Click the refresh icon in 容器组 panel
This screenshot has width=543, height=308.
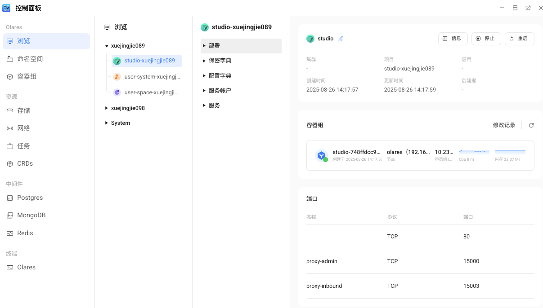pos(531,125)
